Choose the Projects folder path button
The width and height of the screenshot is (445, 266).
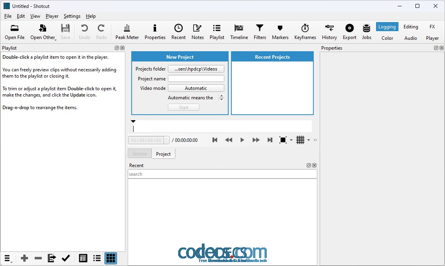[196, 69]
